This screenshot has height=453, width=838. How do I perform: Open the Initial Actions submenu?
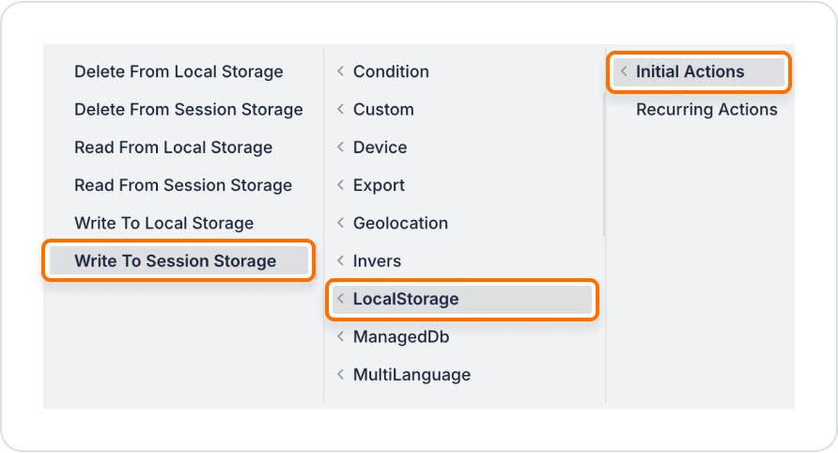699,71
